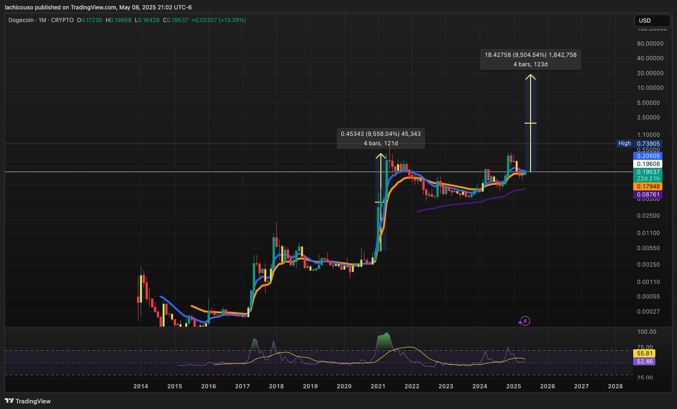Click the green 0.19537 current price tag
The image size is (677, 409).
coord(648,175)
